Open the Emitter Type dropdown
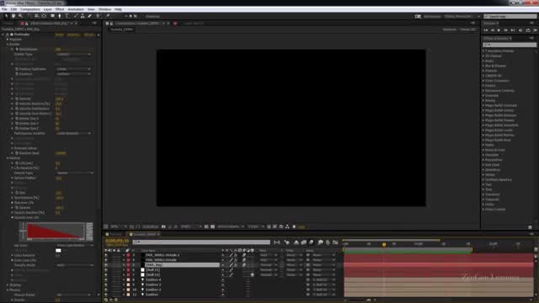The image size is (539, 303). click(73, 54)
